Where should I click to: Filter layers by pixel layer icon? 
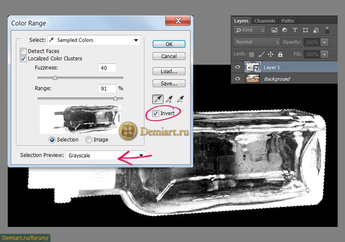[274, 30]
